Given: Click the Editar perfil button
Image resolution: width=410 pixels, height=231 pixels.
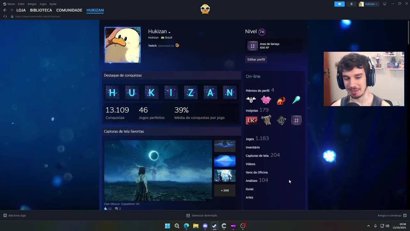Looking at the screenshot, I should [x=256, y=59].
